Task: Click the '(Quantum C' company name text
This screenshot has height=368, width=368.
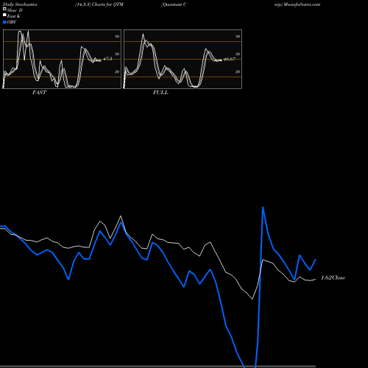Action: 174,4
